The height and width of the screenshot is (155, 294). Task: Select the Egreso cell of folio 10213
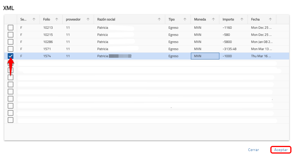click(x=173, y=28)
